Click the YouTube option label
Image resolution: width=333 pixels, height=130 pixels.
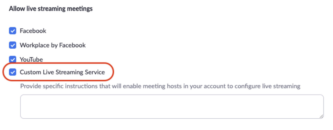[31, 60]
